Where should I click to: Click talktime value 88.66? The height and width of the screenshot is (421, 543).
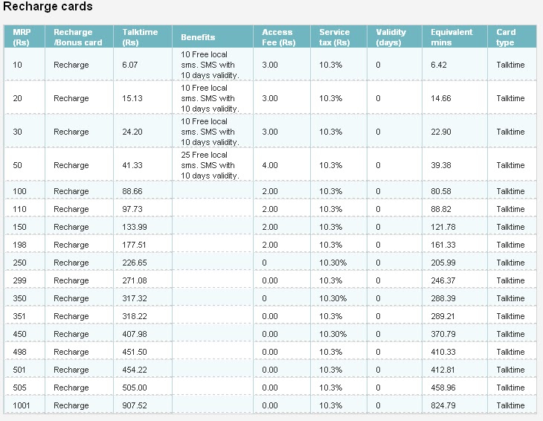coord(132,191)
